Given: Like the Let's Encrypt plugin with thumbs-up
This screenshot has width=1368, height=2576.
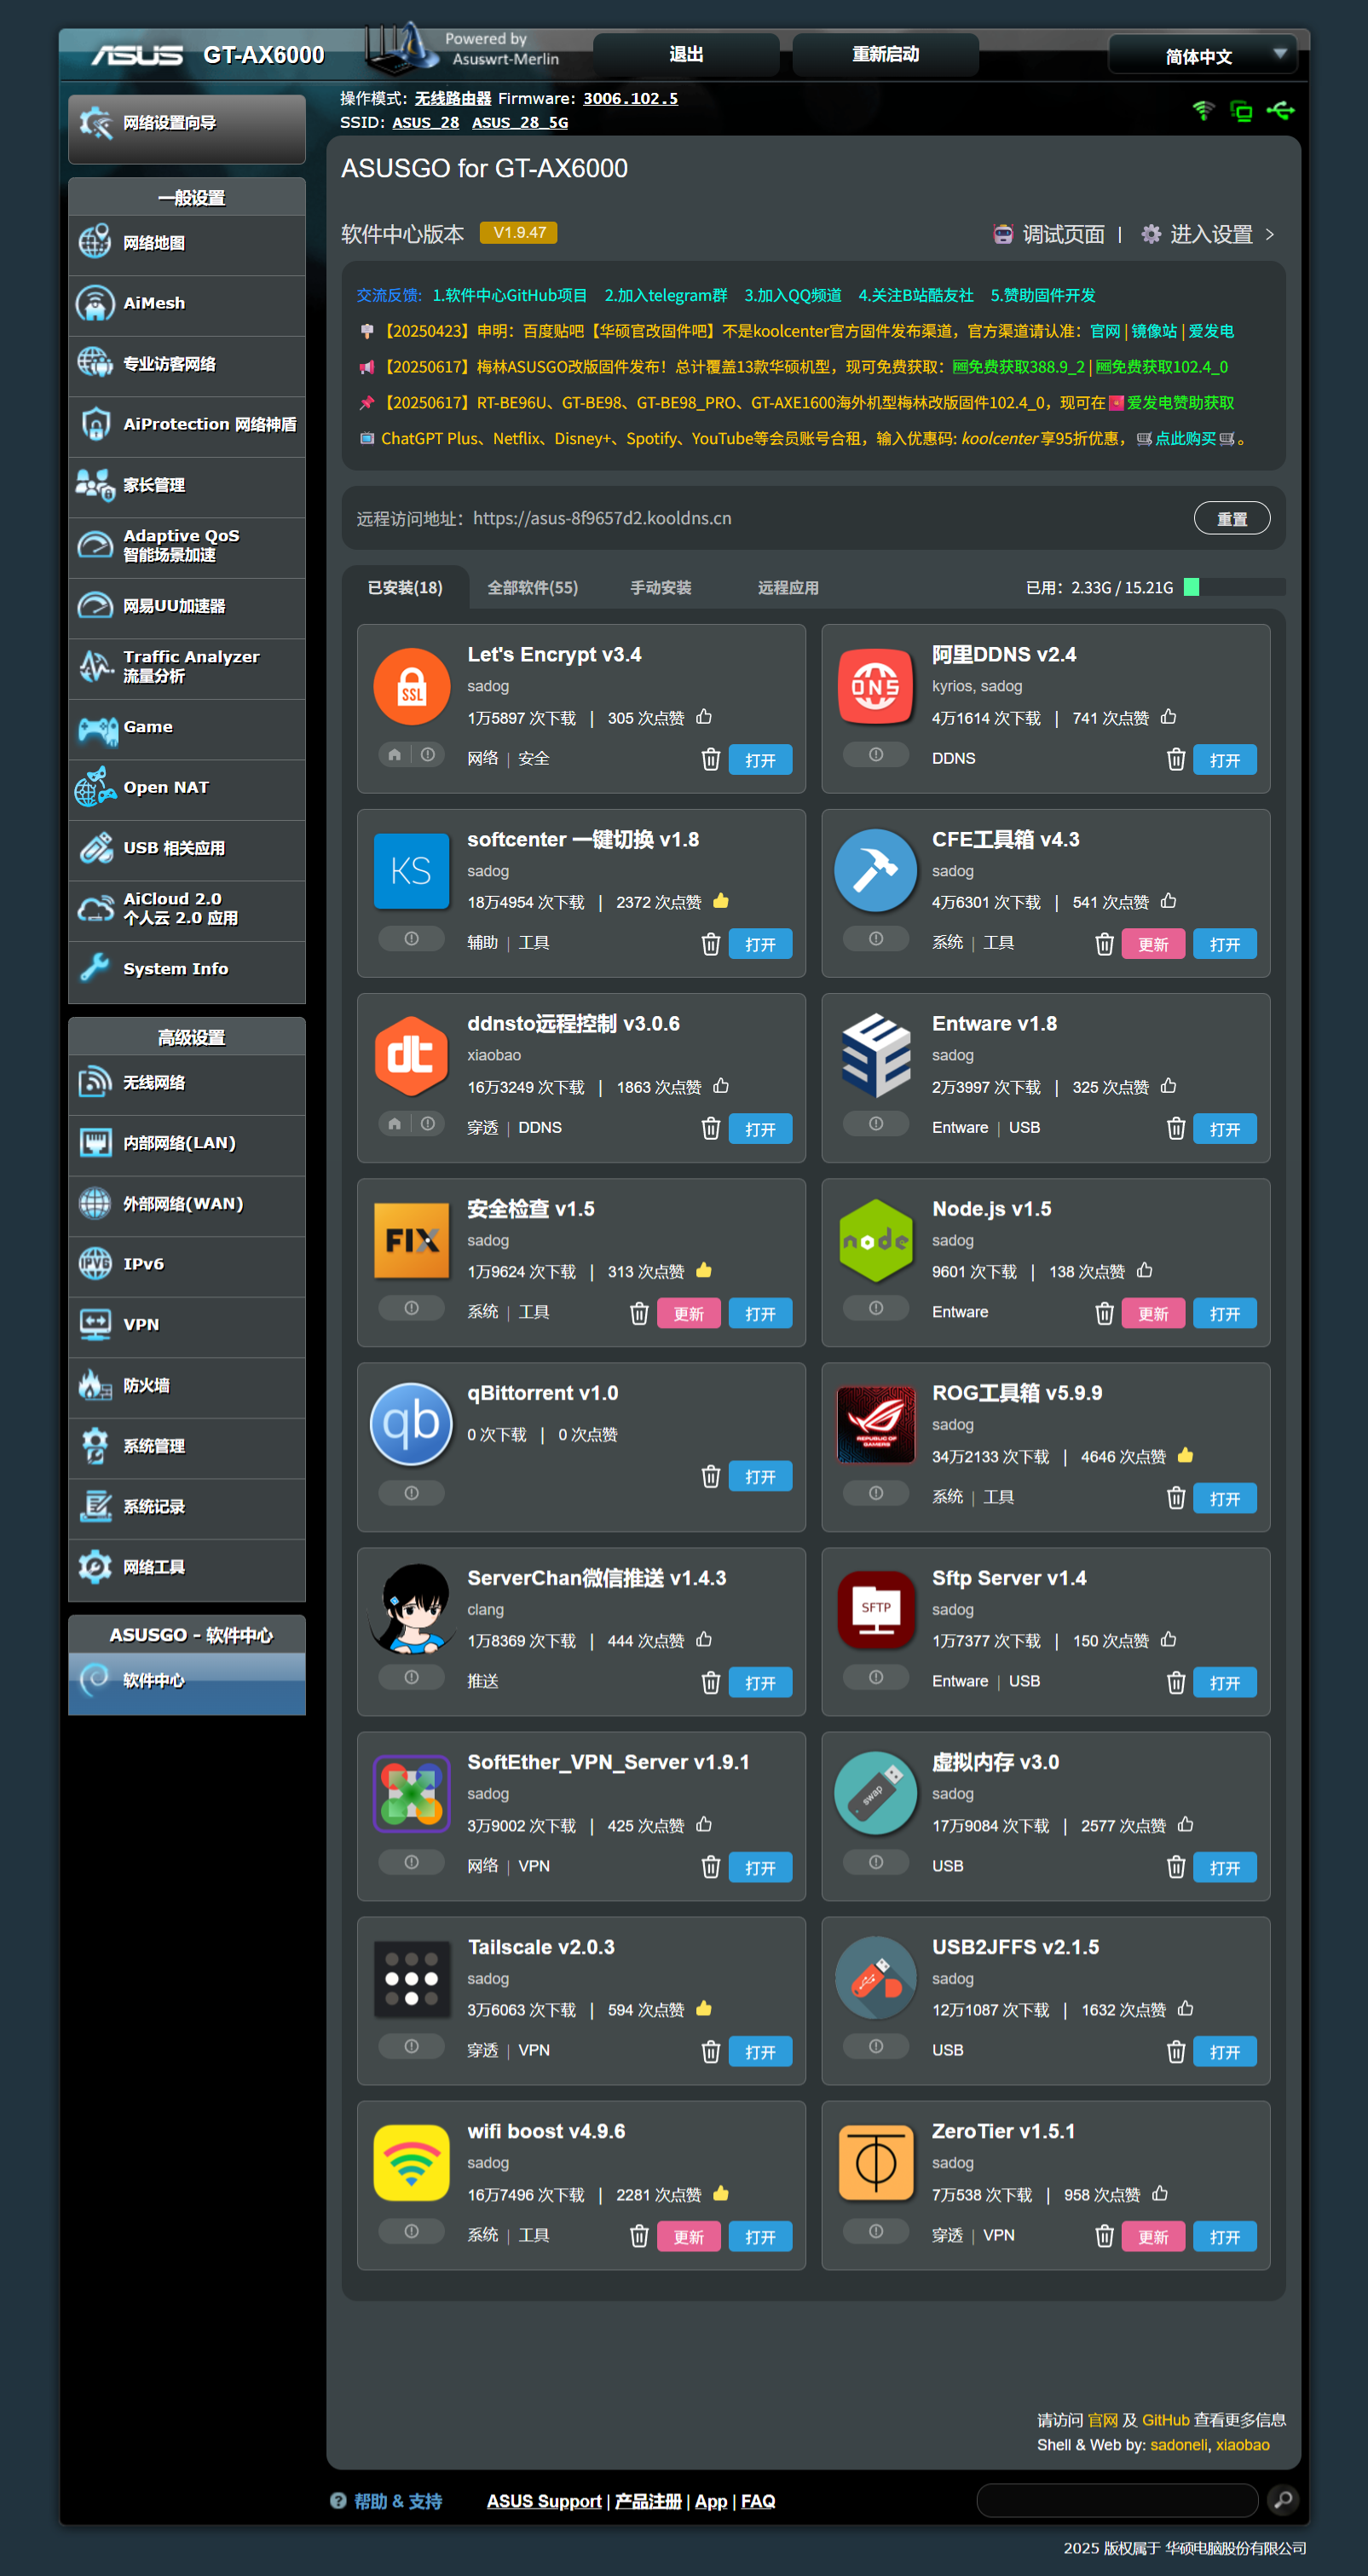Looking at the screenshot, I should tap(704, 717).
